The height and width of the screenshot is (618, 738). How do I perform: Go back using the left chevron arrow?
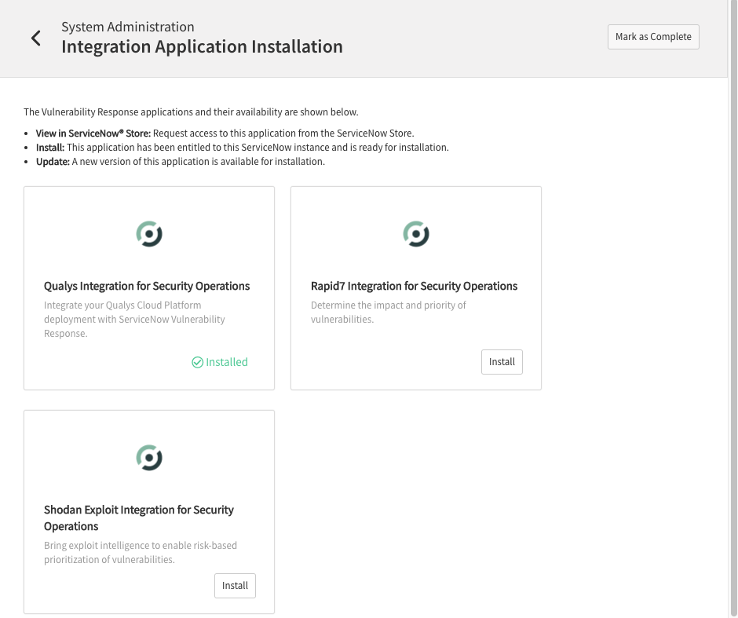36,38
